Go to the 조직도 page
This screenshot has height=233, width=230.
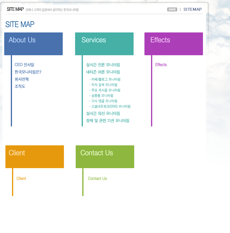click(x=20, y=86)
